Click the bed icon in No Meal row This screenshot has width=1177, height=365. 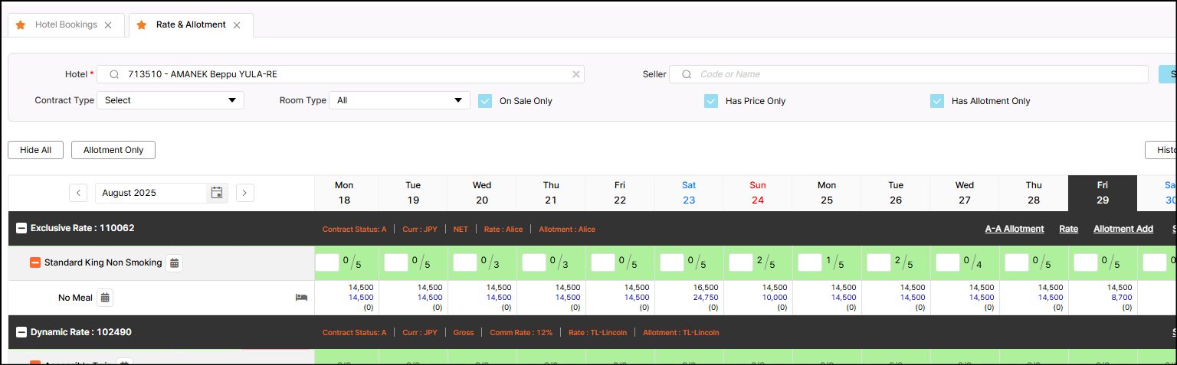click(x=301, y=298)
